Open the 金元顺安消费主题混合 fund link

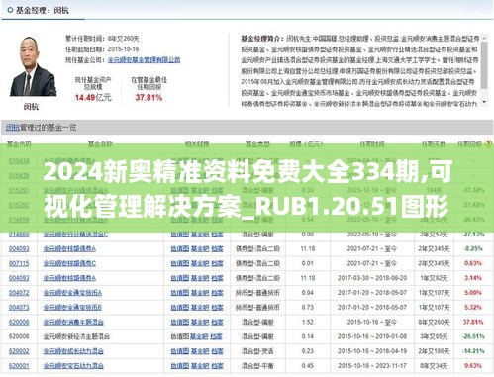pos(73,322)
